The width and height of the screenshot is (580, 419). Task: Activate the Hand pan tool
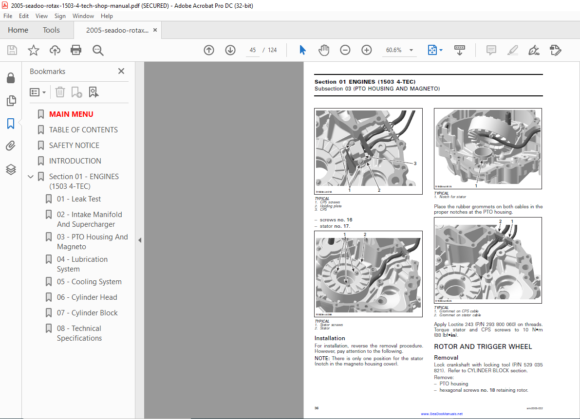click(x=324, y=50)
